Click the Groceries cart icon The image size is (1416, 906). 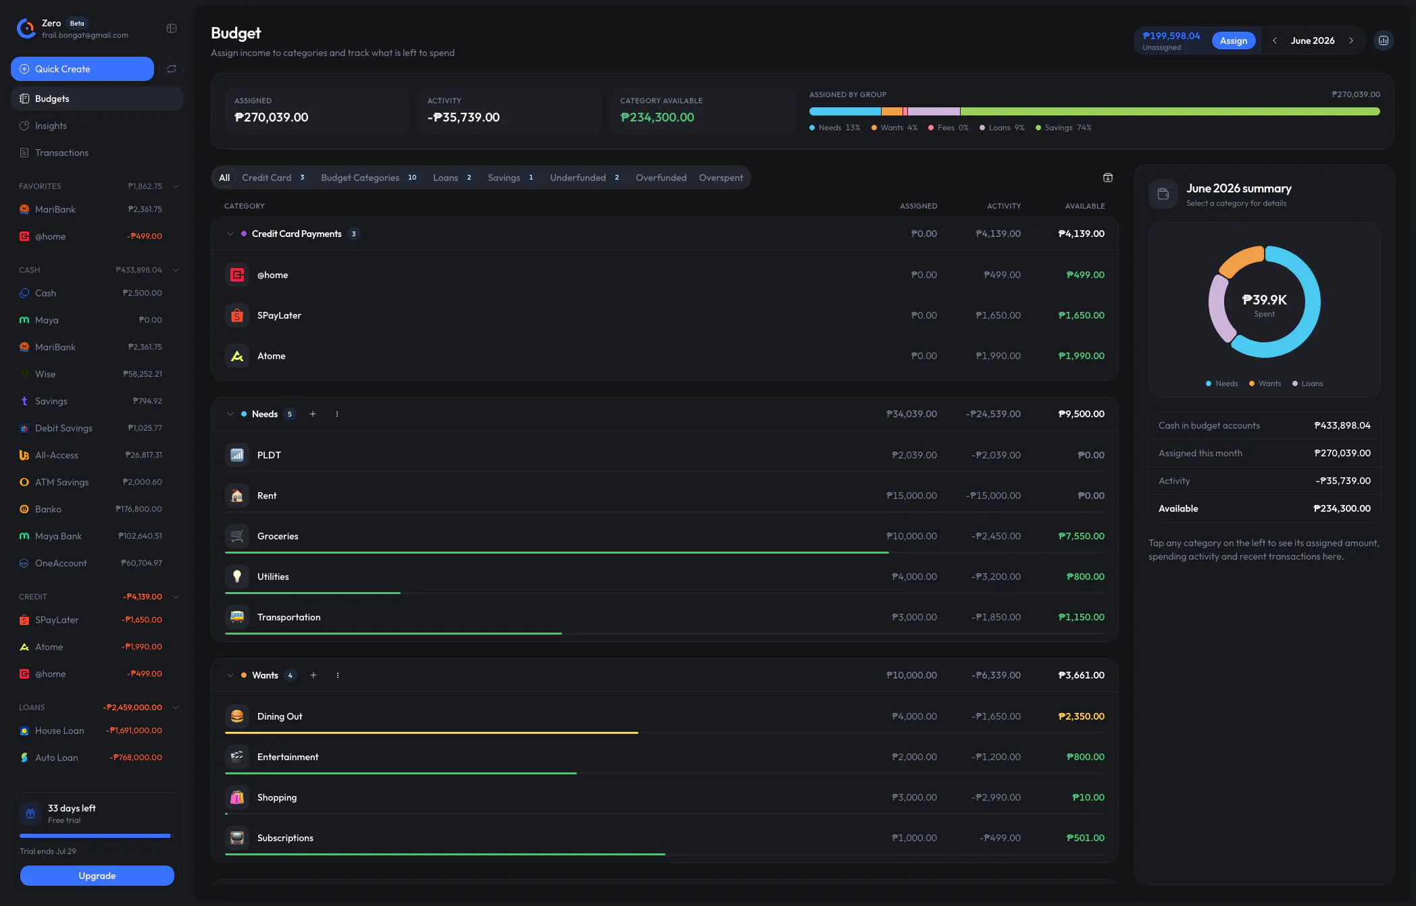click(237, 536)
